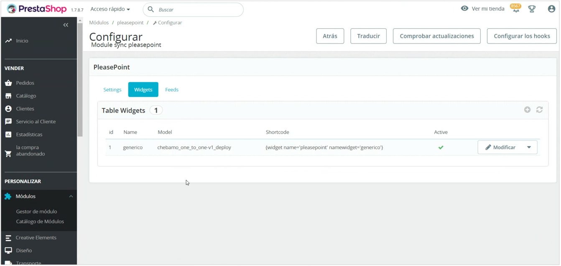Open Ver mi tienda link

(483, 9)
